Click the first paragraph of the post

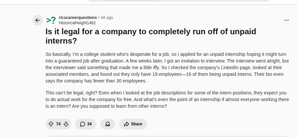coord(167,68)
